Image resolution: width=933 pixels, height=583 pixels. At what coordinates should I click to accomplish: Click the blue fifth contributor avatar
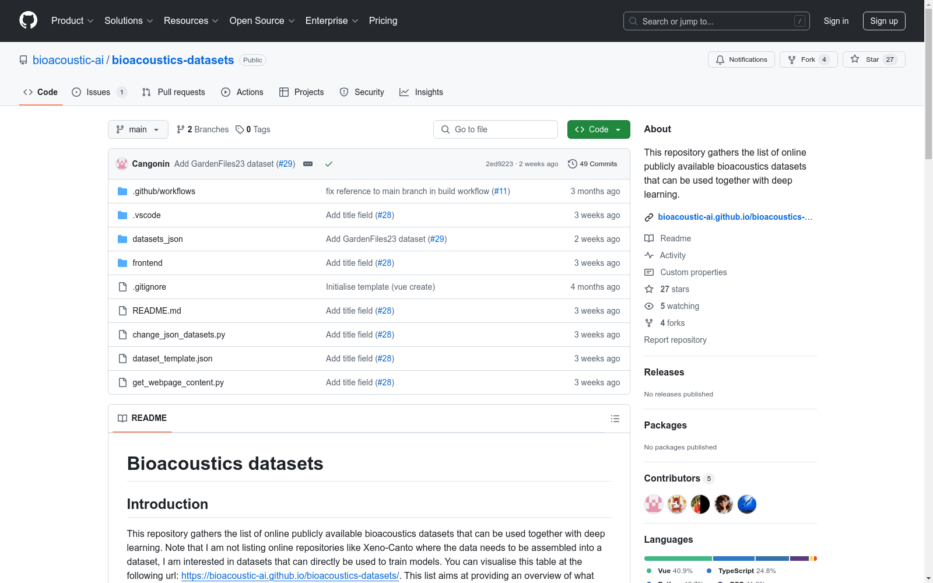point(747,504)
